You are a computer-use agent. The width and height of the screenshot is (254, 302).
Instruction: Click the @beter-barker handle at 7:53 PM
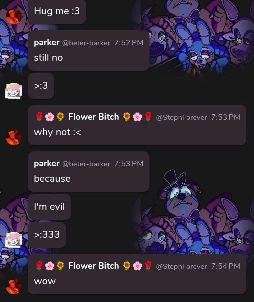86,164
